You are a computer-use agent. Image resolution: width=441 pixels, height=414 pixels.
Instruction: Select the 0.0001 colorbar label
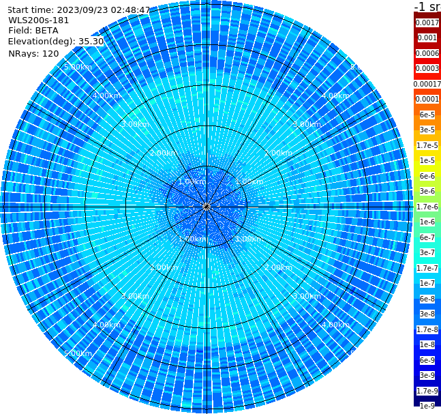tap(427, 99)
